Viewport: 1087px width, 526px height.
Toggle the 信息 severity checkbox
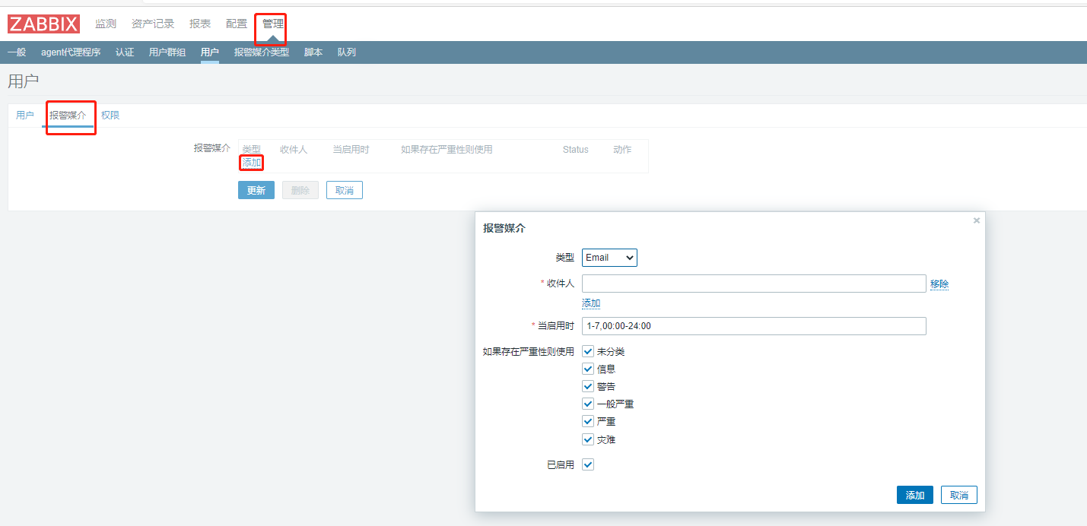pos(588,369)
